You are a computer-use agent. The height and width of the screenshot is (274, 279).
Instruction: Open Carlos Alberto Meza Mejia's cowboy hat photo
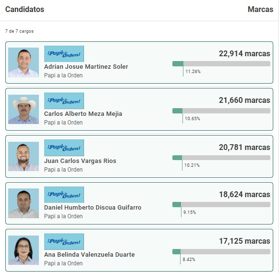[24, 109]
